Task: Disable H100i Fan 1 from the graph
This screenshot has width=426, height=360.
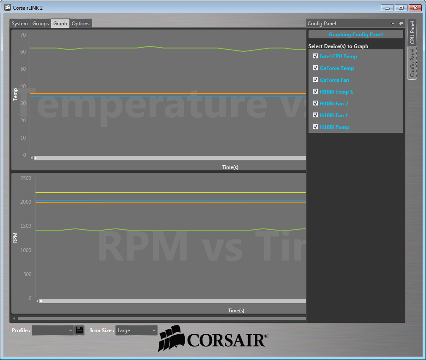Action: click(x=315, y=115)
